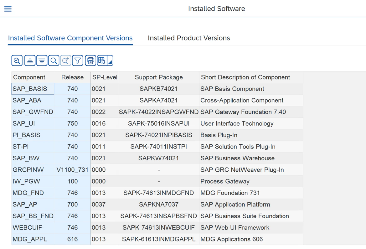This screenshot has height=249, width=366.
Task: Click support package SAPKW74021
Action: click(x=159, y=158)
